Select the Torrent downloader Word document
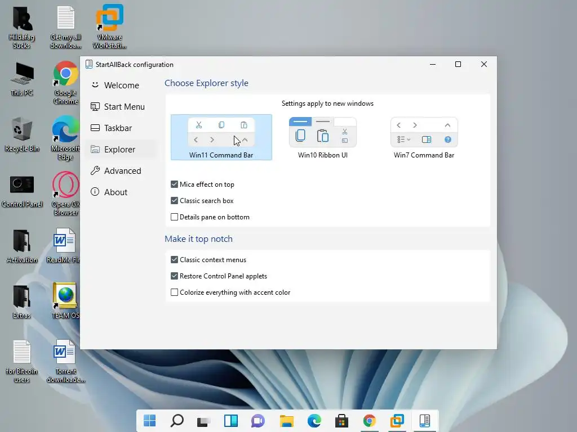 tap(65, 362)
